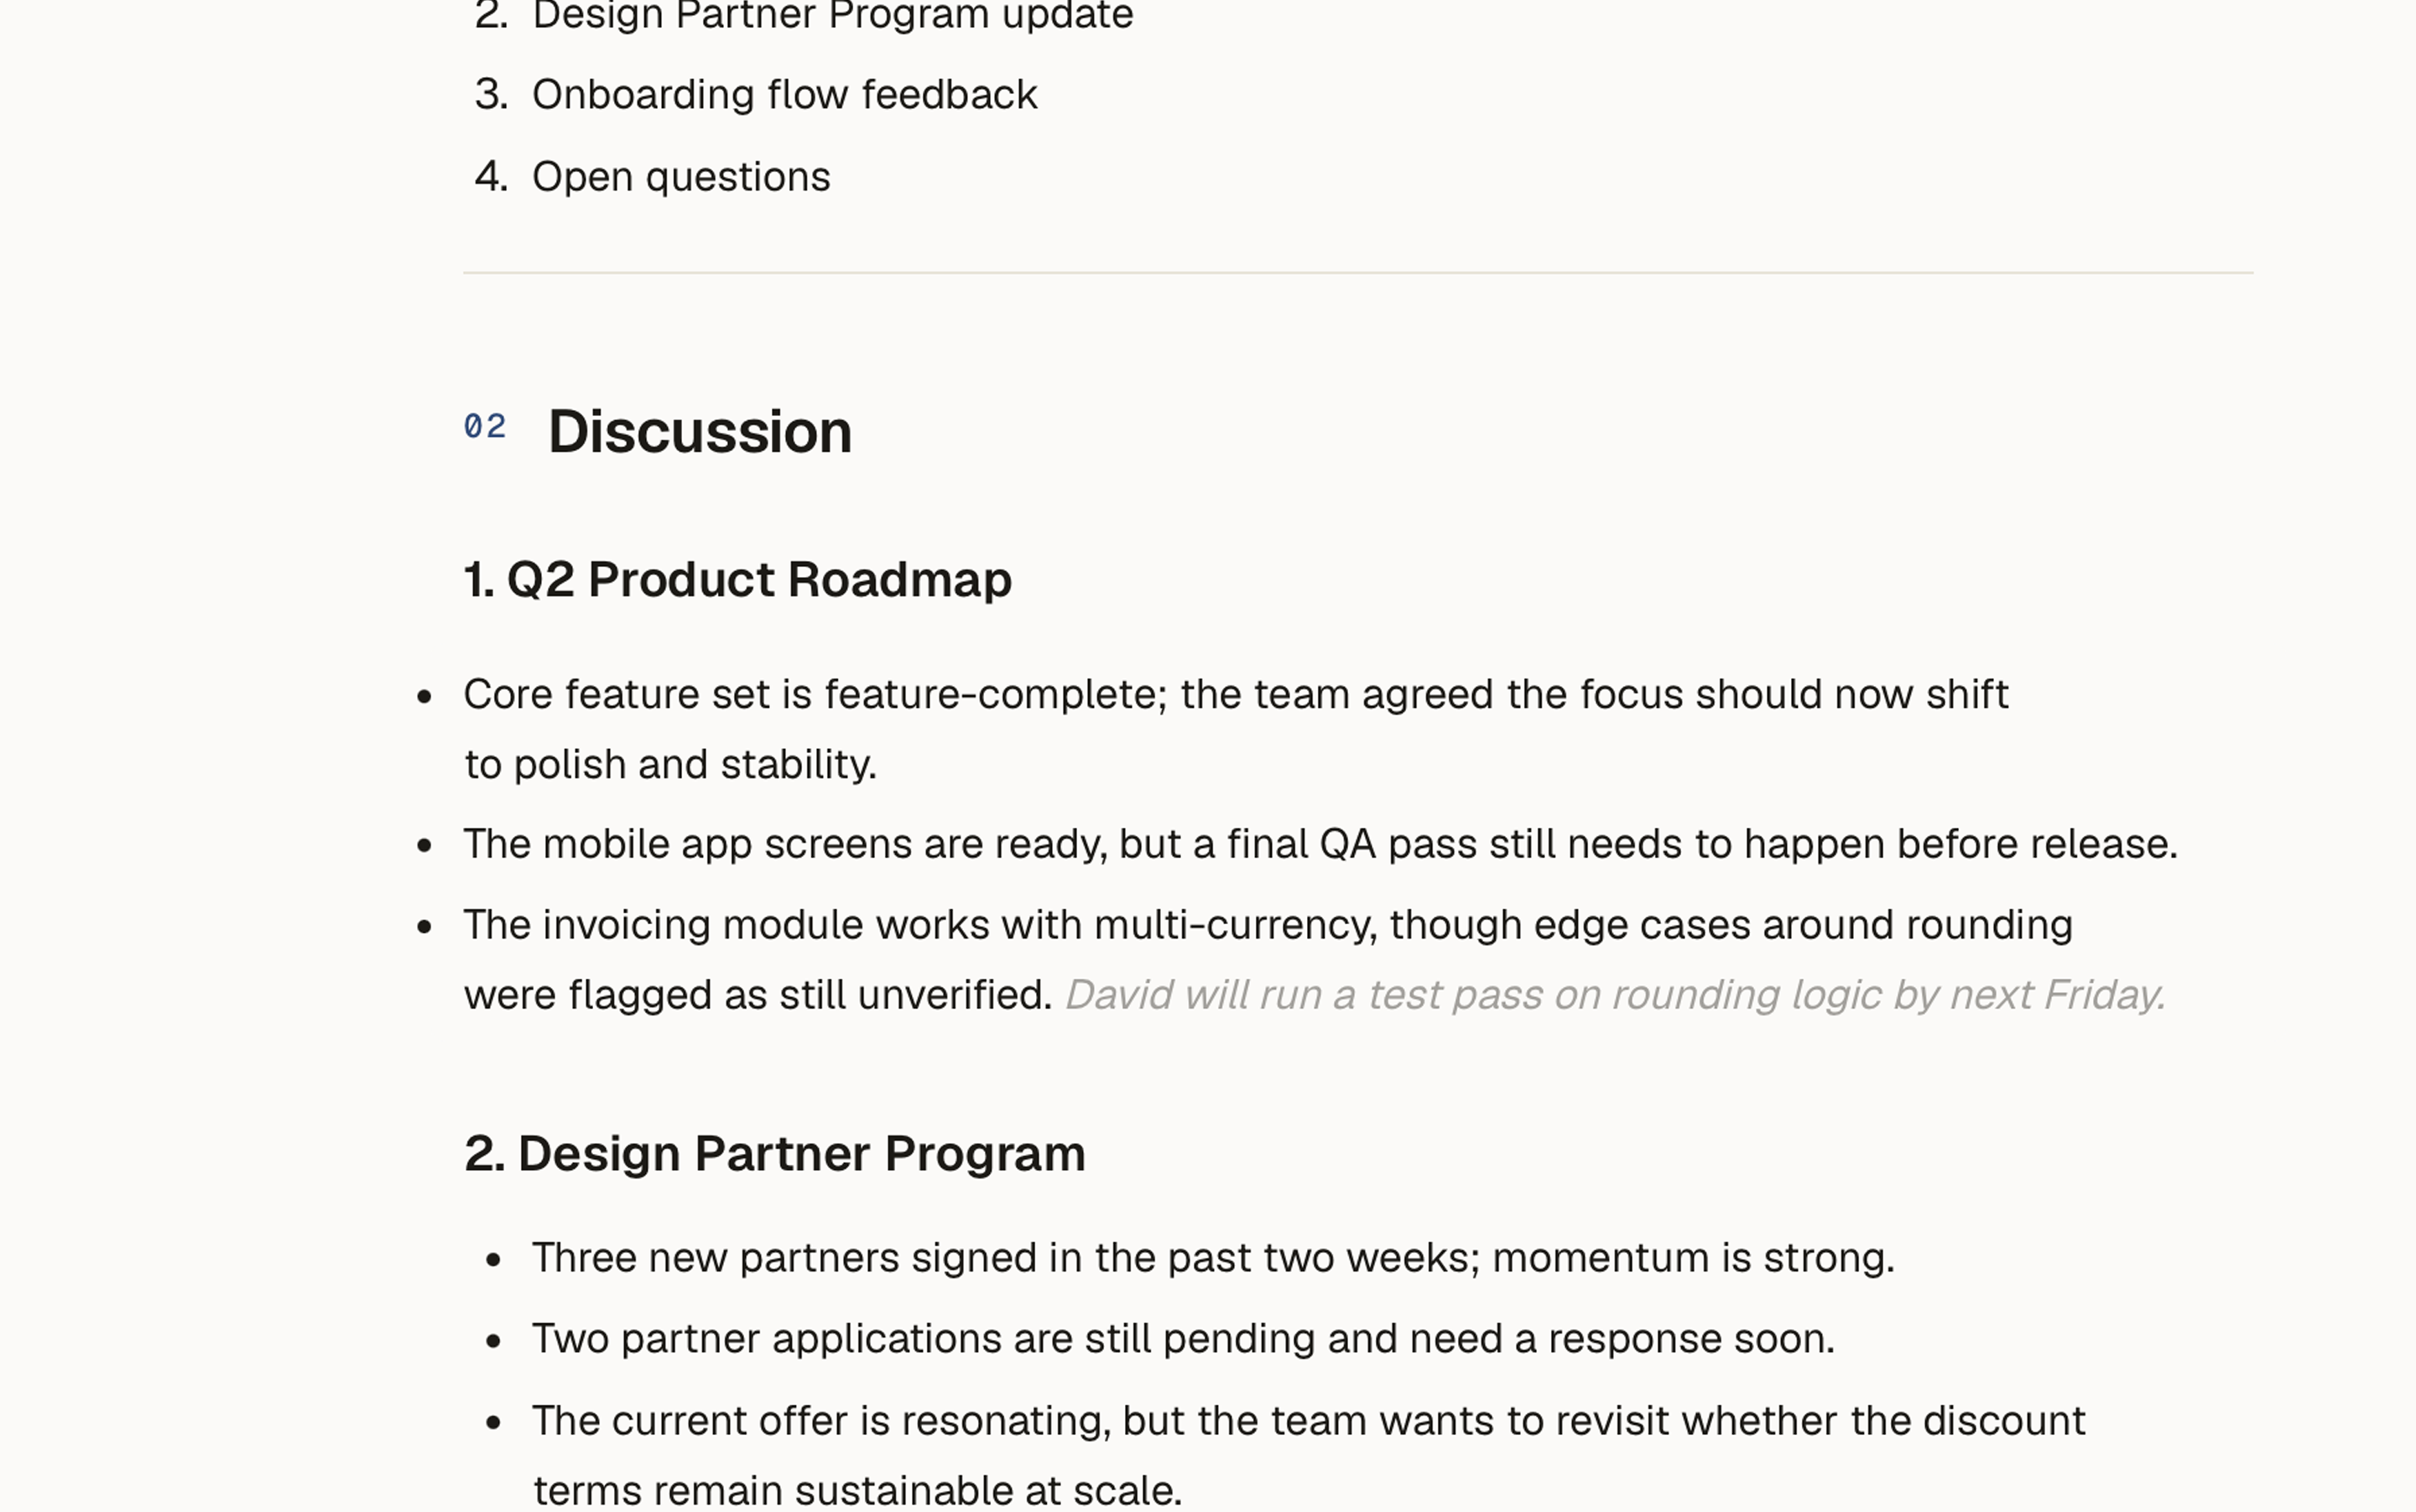Click the Q2 Product Roadmap subheading
2416x1512 pixels.
point(738,580)
